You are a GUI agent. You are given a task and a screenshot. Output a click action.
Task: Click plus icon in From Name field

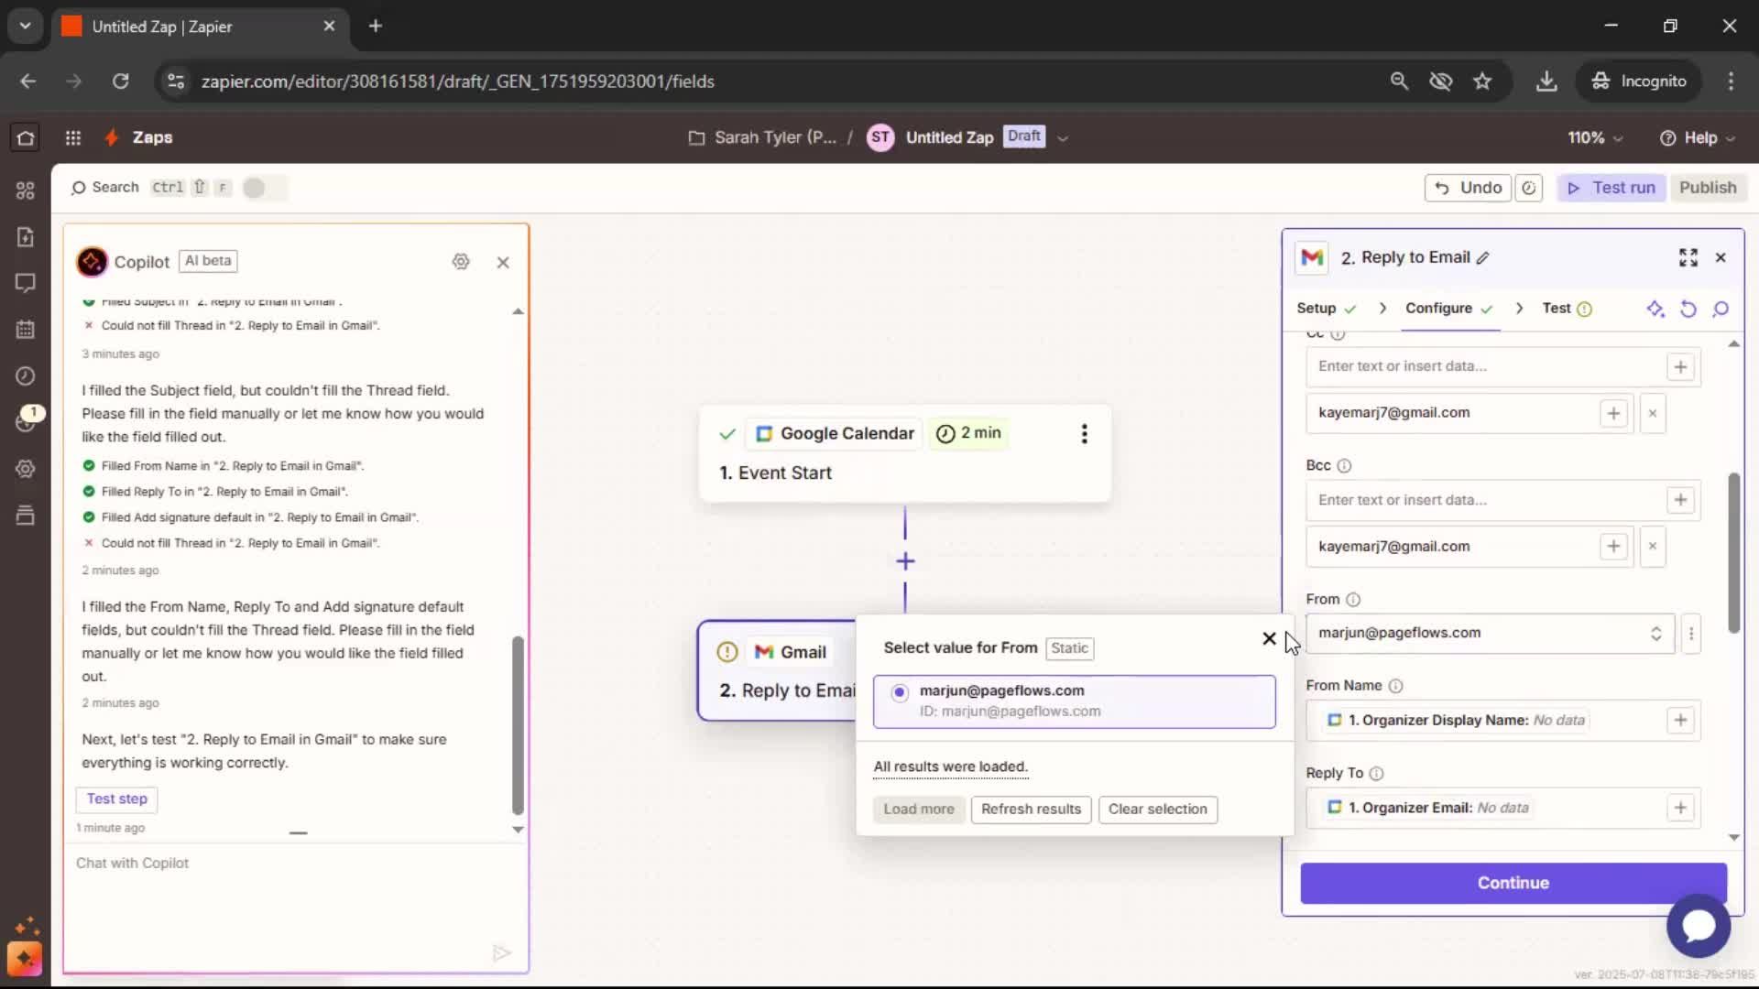click(x=1680, y=721)
